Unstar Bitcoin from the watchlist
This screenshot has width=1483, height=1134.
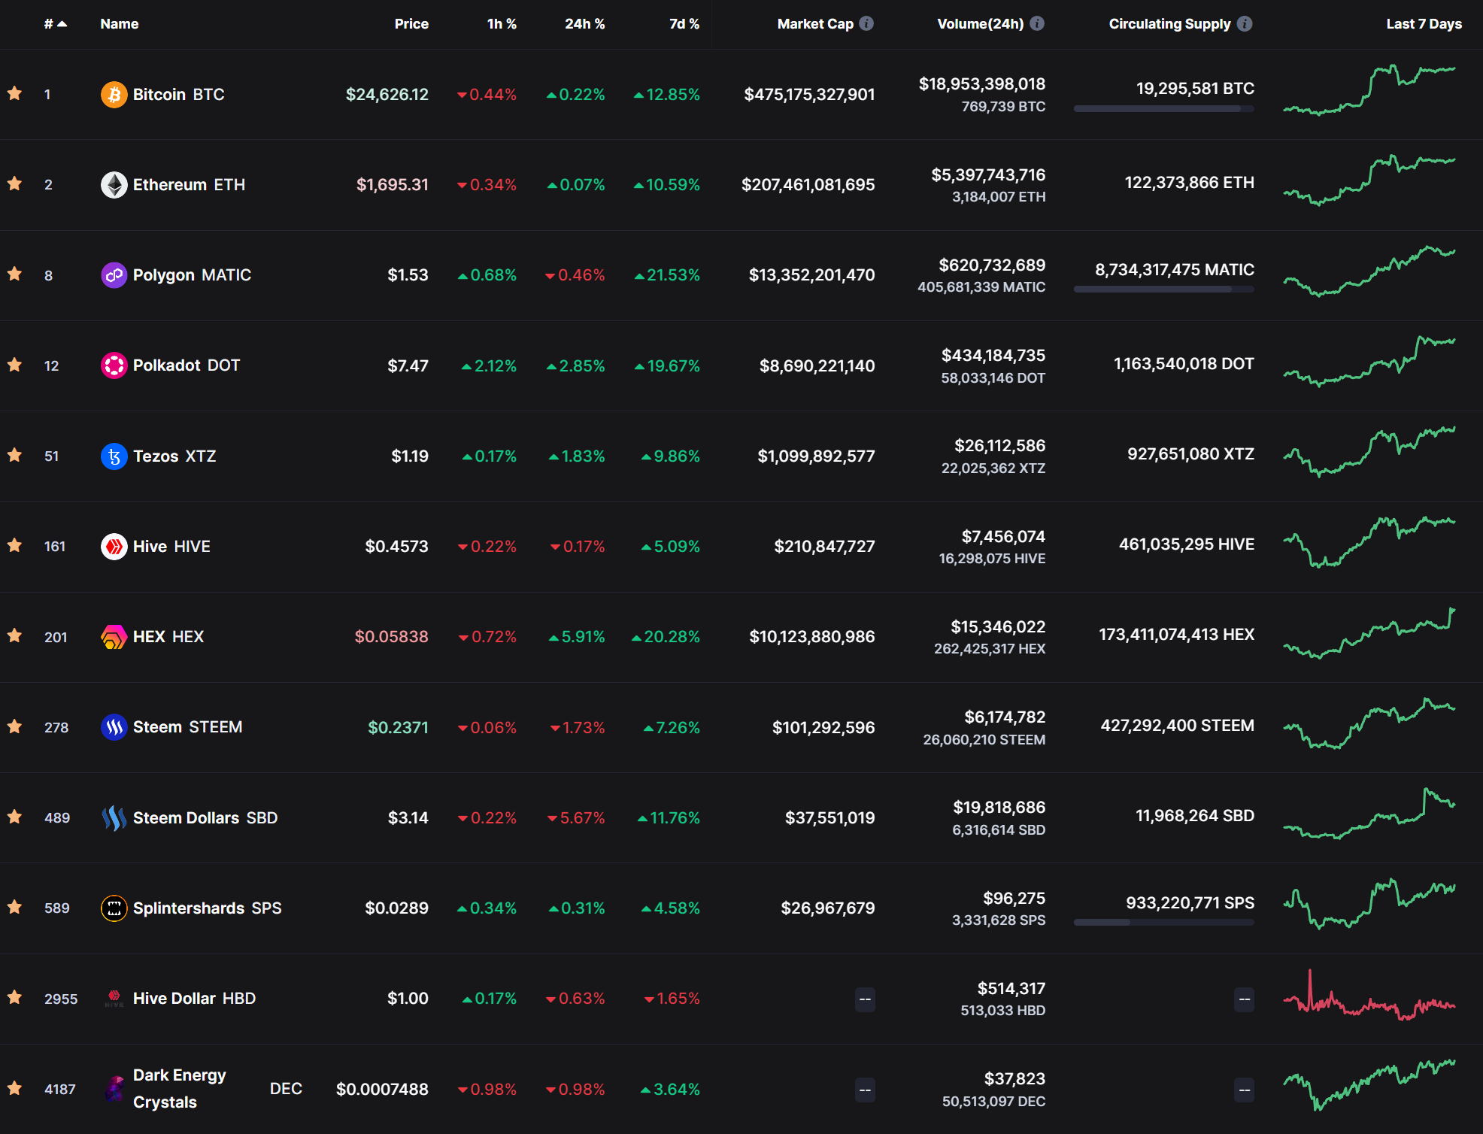pyautogui.click(x=14, y=93)
